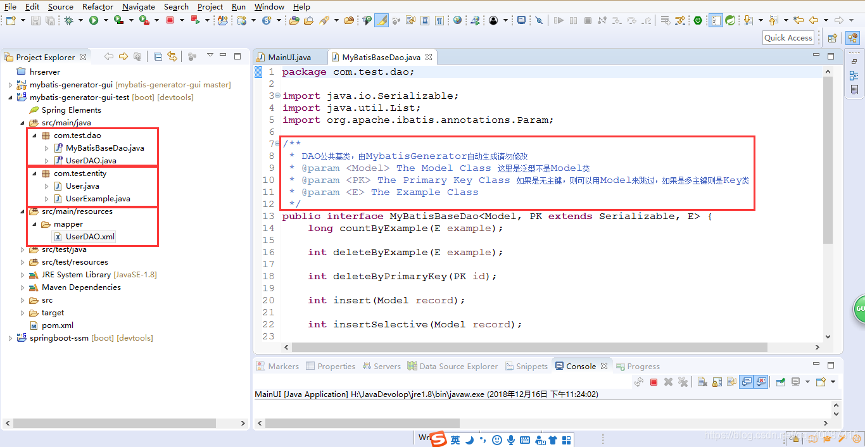Toggle Pin Console in the Console toolbar
The height and width of the screenshot is (447, 865).
point(780,381)
